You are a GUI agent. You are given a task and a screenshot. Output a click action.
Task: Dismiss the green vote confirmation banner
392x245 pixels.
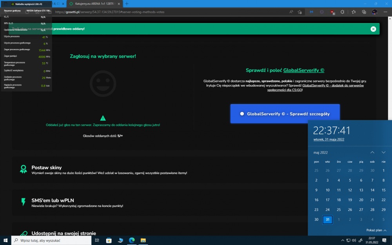click(373, 29)
